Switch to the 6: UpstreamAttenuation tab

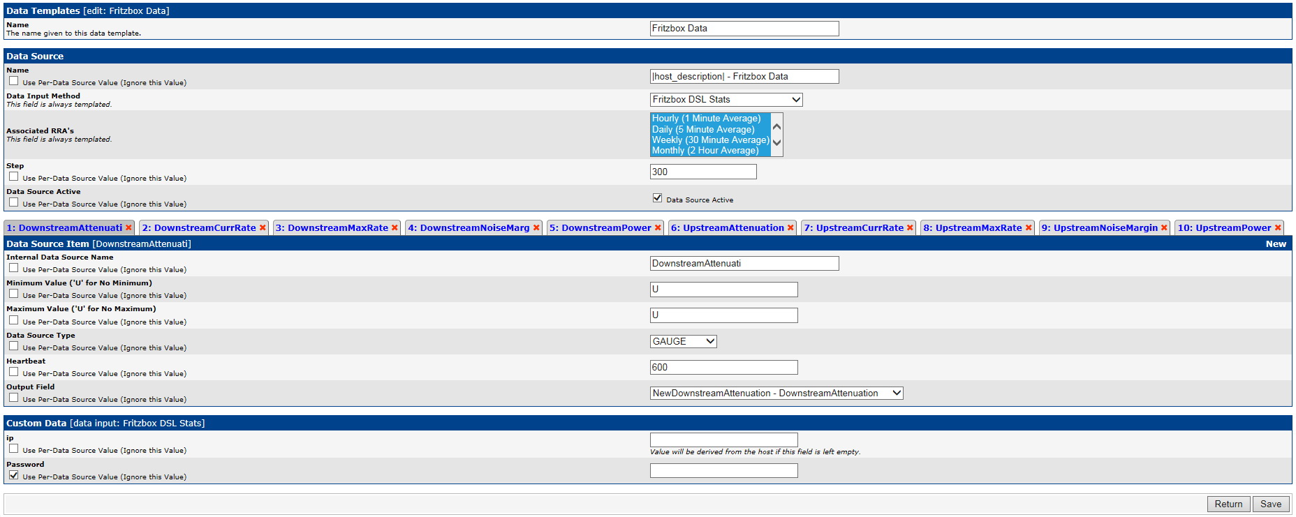(x=728, y=228)
